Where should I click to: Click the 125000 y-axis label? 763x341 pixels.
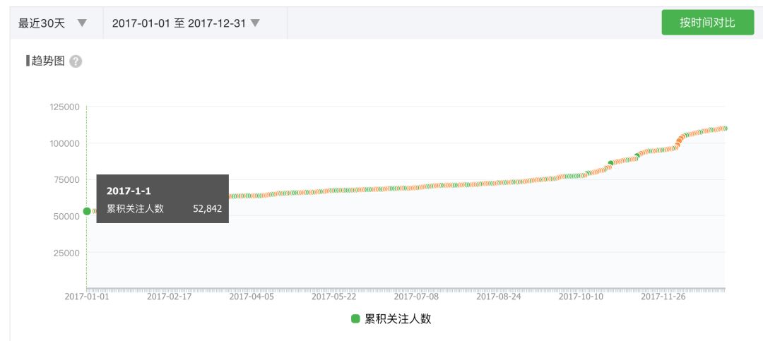click(x=65, y=107)
